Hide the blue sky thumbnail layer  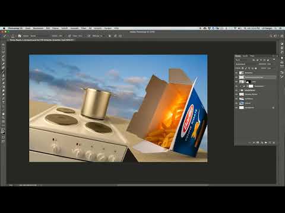236,103
